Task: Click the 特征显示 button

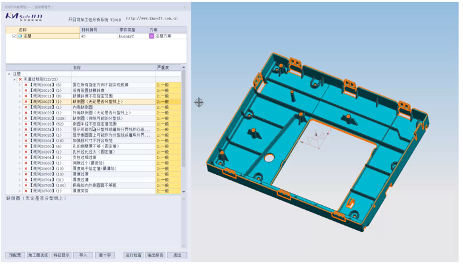Action: click(x=61, y=255)
